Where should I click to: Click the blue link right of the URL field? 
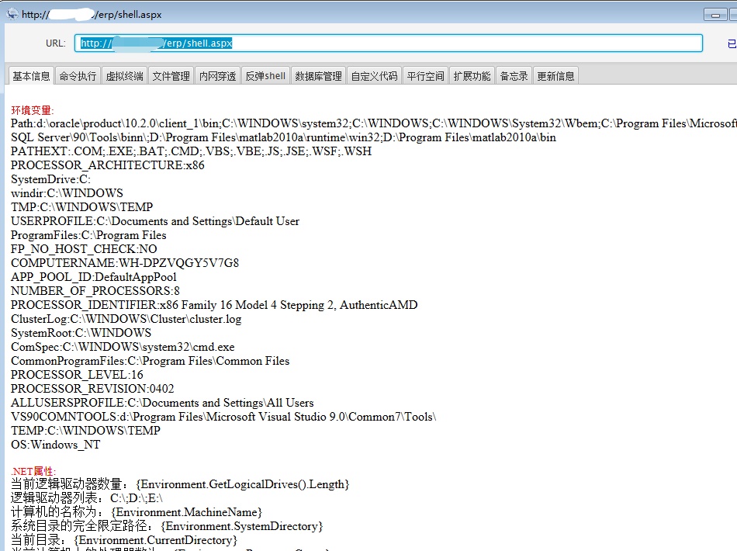pos(732,44)
